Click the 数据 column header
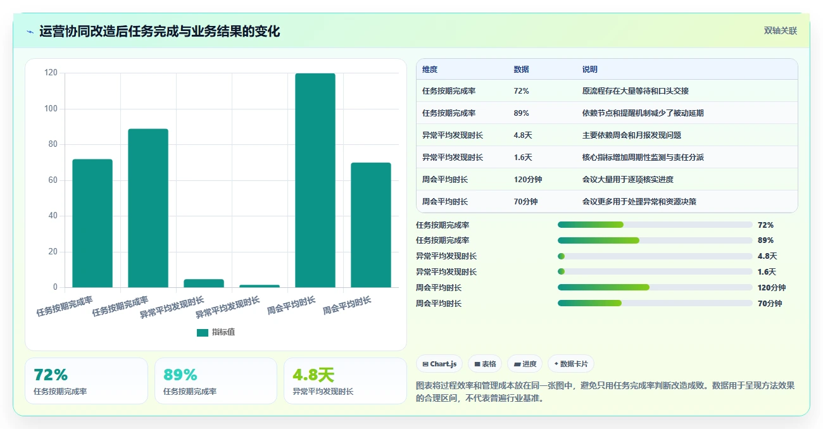This screenshot has height=429, width=823. tap(522, 70)
